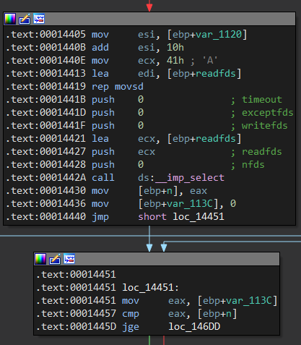Click the 'A' character comment
301x345 pixels.
click(x=210, y=61)
